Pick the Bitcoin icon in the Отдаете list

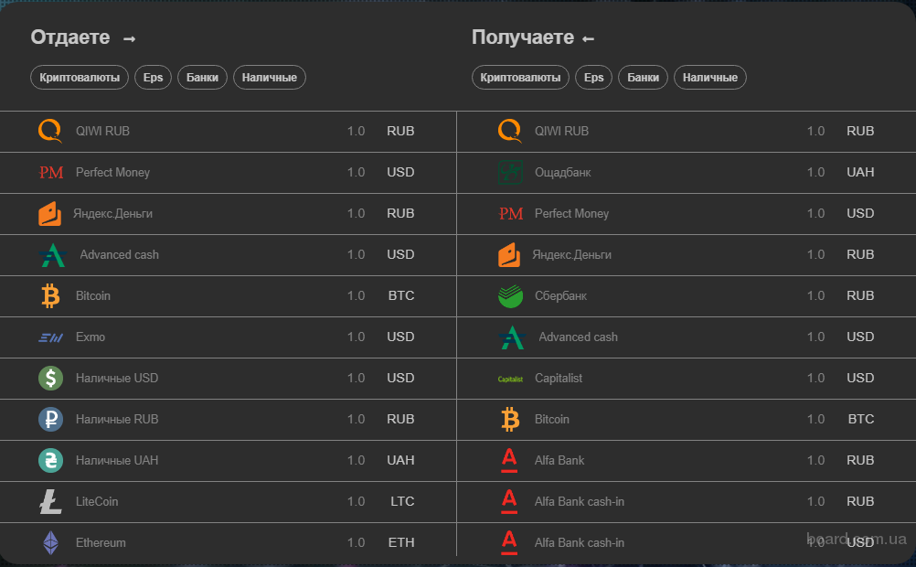(51, 295)
